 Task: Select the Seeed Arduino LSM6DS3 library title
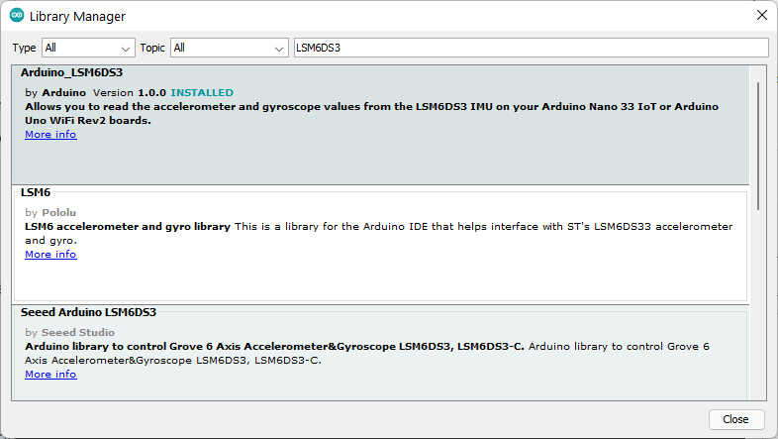pyautogui.click(x=88, y=312)
